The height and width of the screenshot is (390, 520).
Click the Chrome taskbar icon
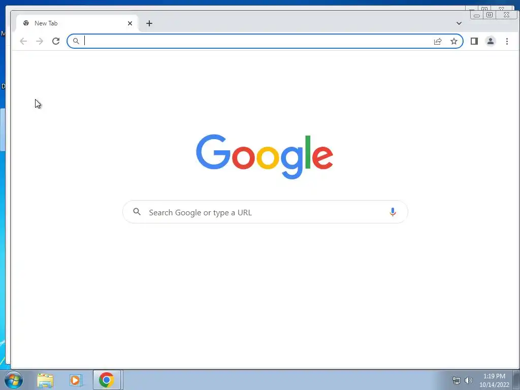pyautogui.click(x=107, y=380)
